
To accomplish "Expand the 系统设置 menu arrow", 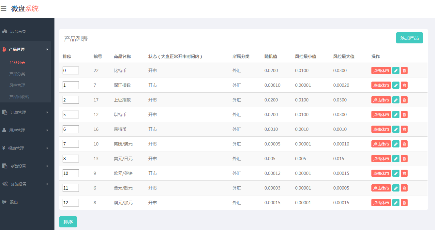I will (x=47, y=184).
